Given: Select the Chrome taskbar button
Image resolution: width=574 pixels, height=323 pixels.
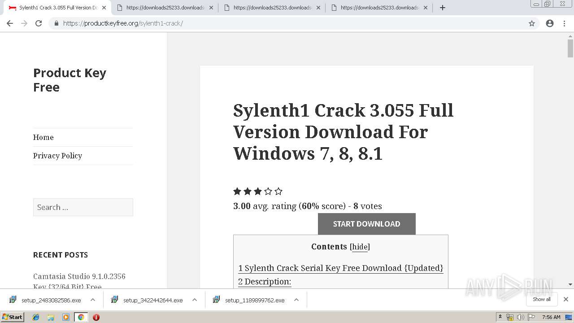Looking at the screenshot, I should pos(81,317).
